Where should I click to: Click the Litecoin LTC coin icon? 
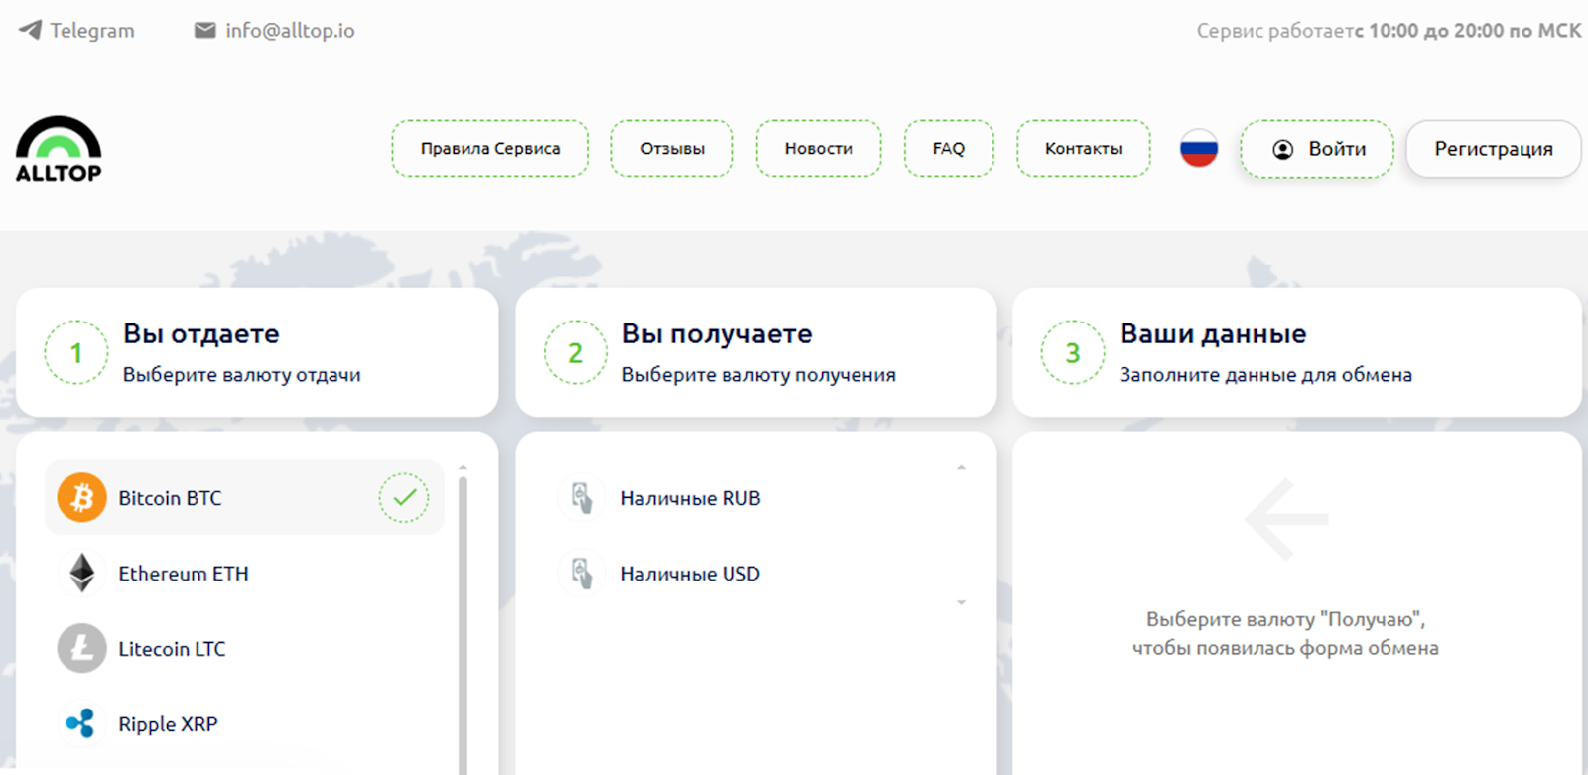tap(81, 648)
